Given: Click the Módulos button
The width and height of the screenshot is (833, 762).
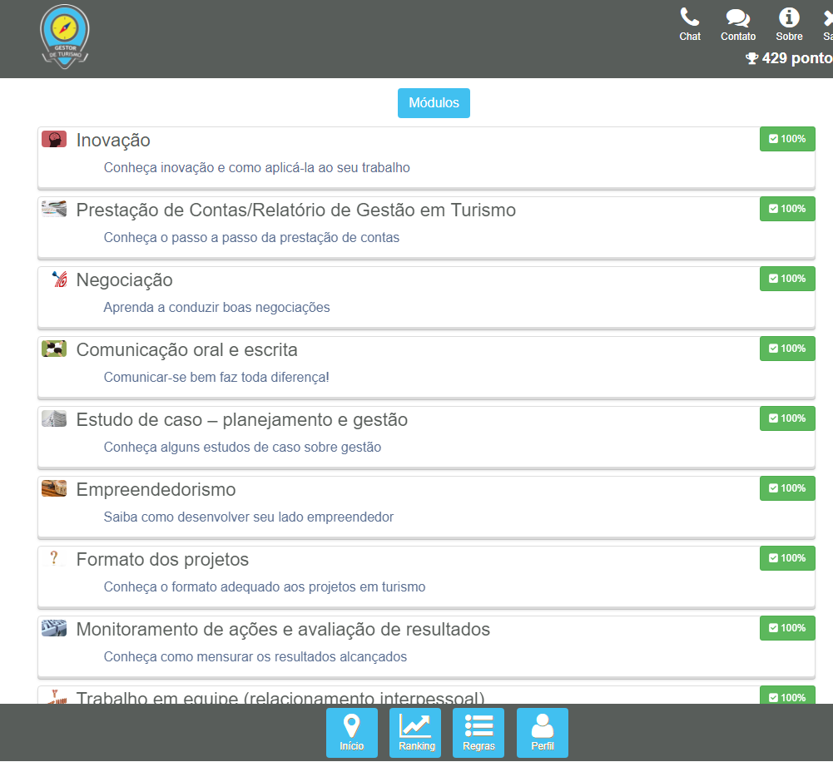Looking at the screenshot, I should [434, 103].
